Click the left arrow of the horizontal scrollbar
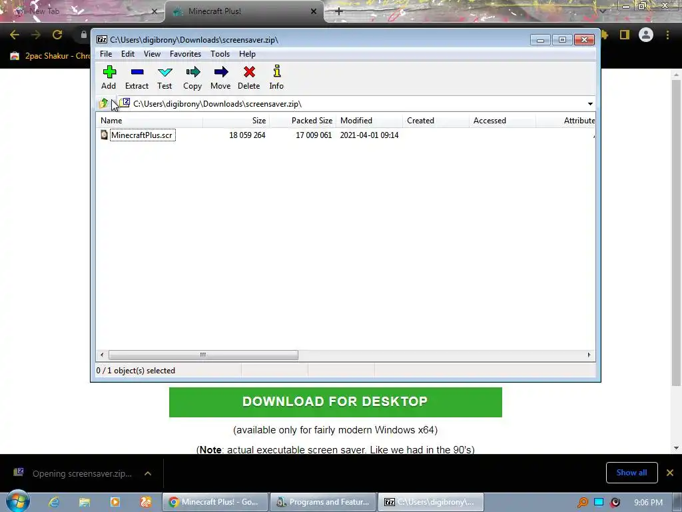The width and height of the screenshot is (682, 512). [x=102, y=355]
